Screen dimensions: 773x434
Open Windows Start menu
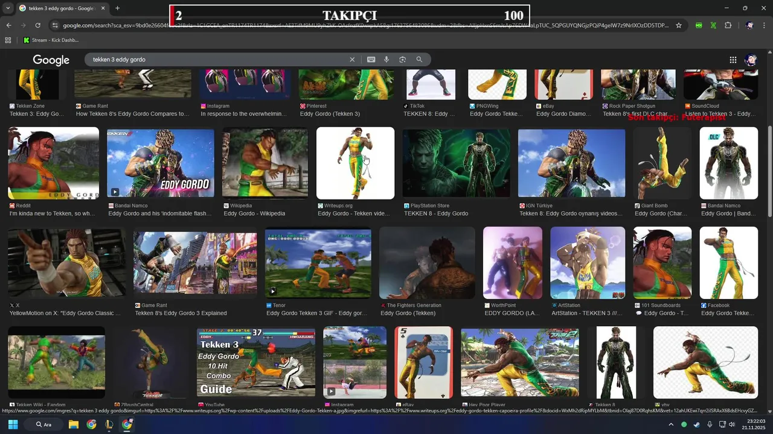(x=13, y=424)
